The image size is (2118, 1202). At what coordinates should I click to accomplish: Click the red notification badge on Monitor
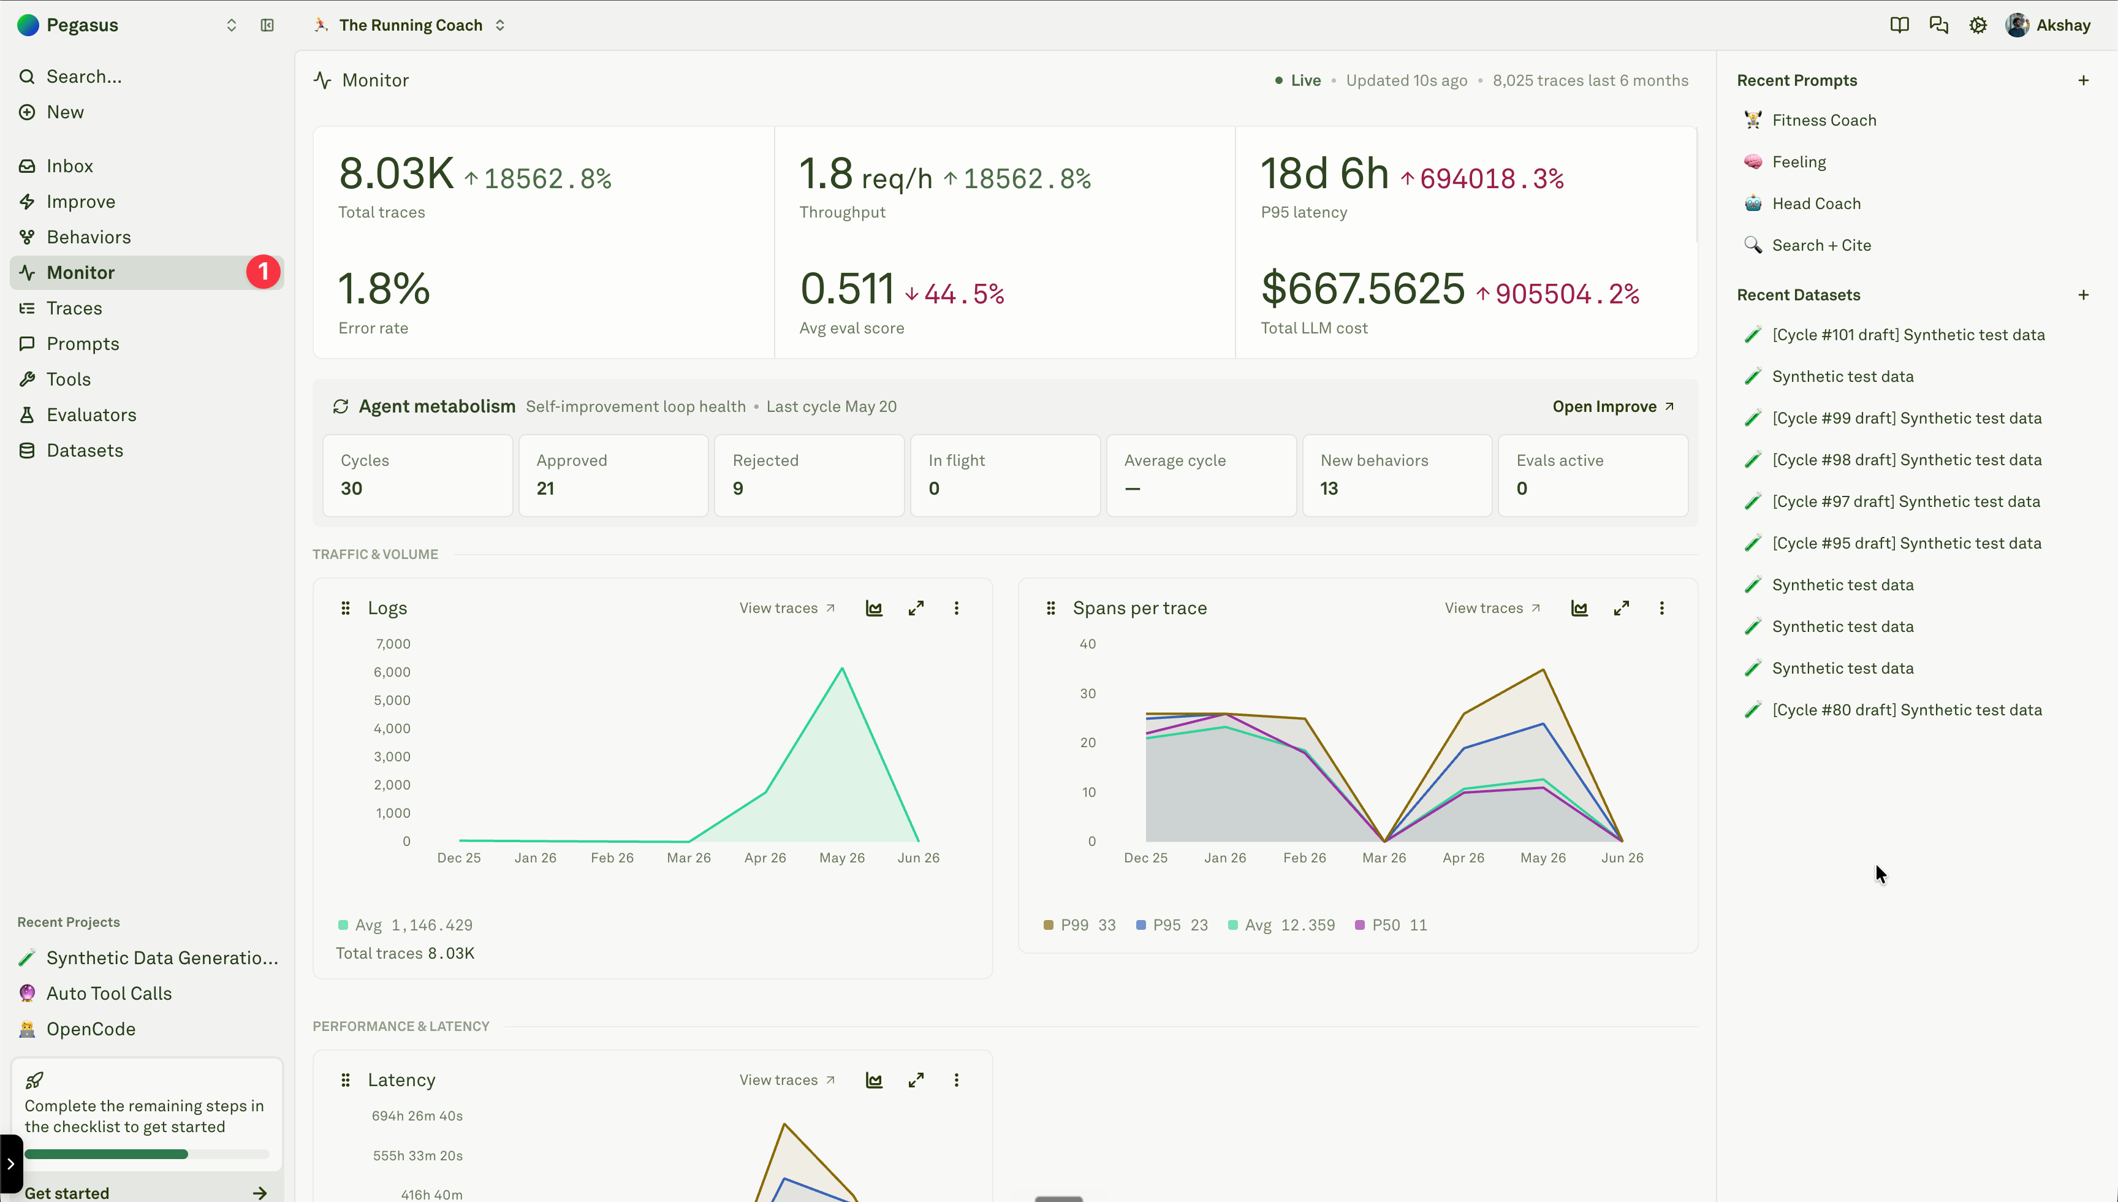pos(264,272)
